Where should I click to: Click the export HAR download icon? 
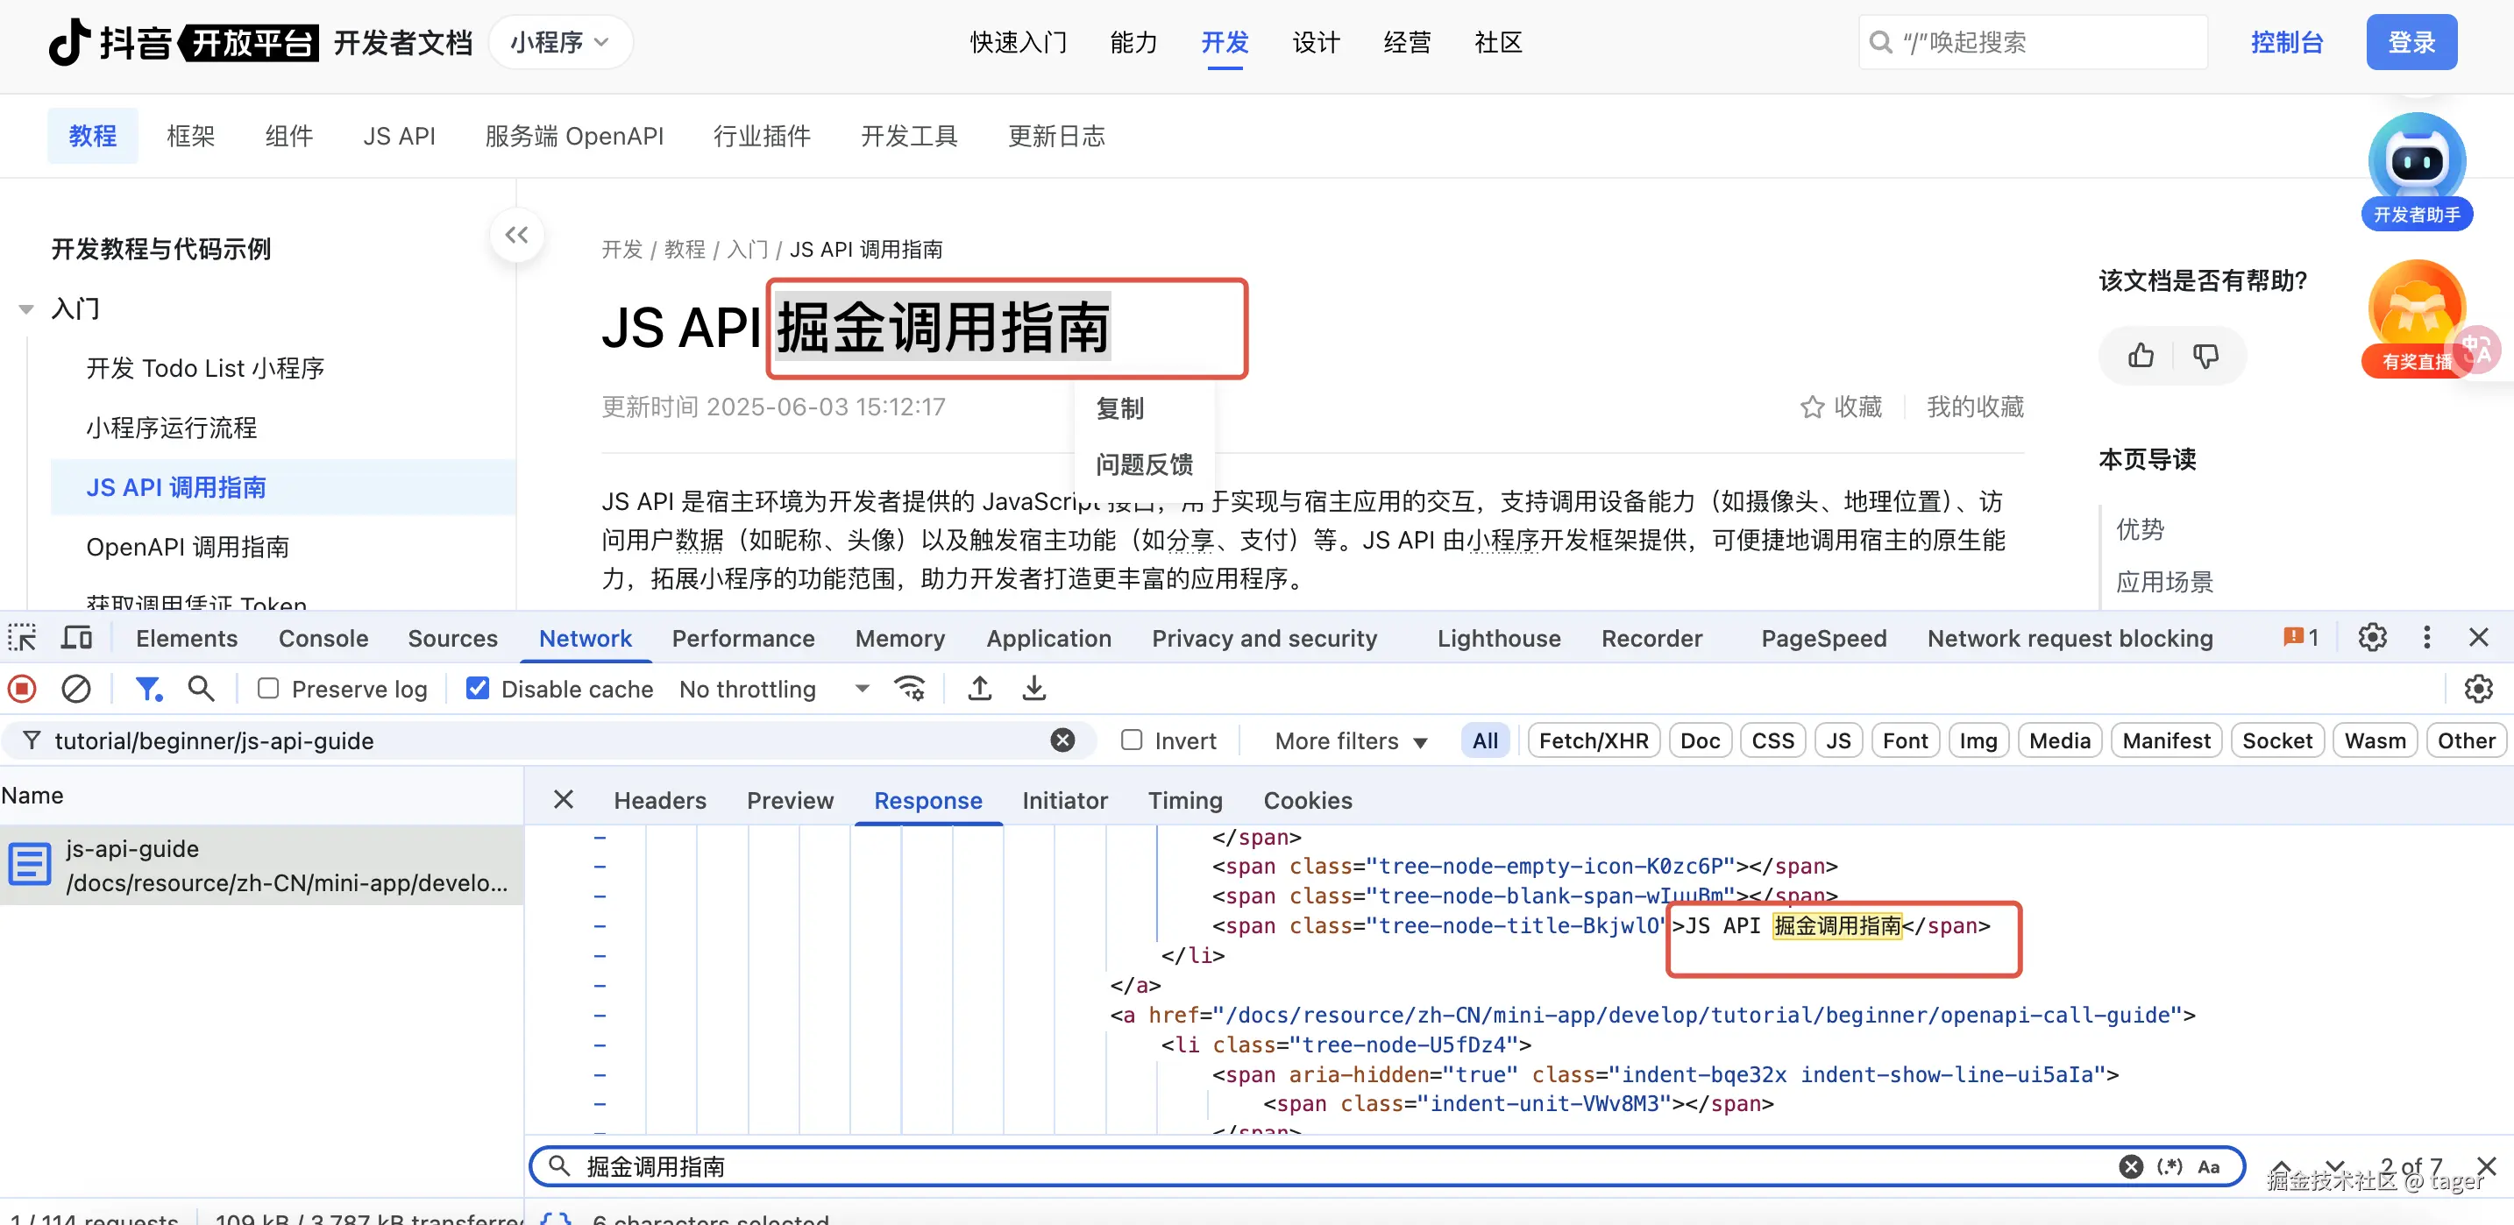click(x=1033, y=689)
